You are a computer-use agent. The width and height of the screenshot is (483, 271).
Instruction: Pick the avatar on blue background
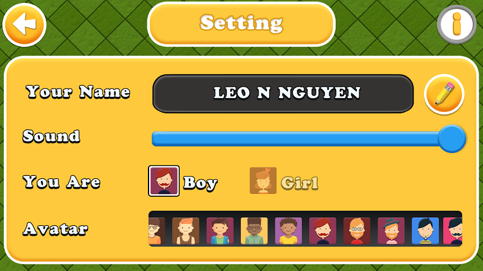coord(425,231)
